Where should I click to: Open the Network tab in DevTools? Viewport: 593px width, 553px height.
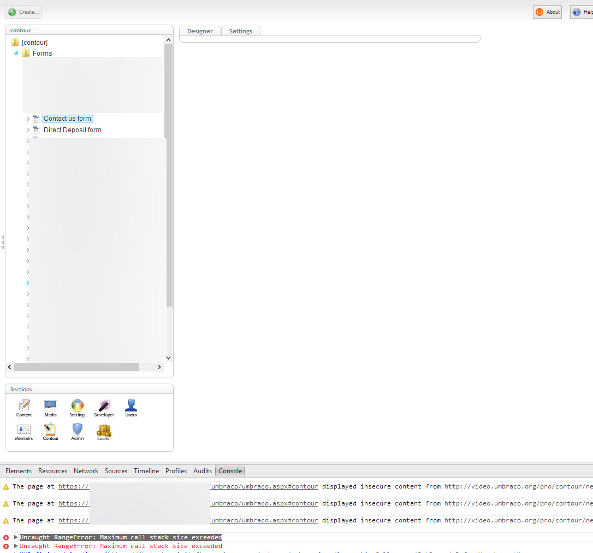click(x=86, y=471)
